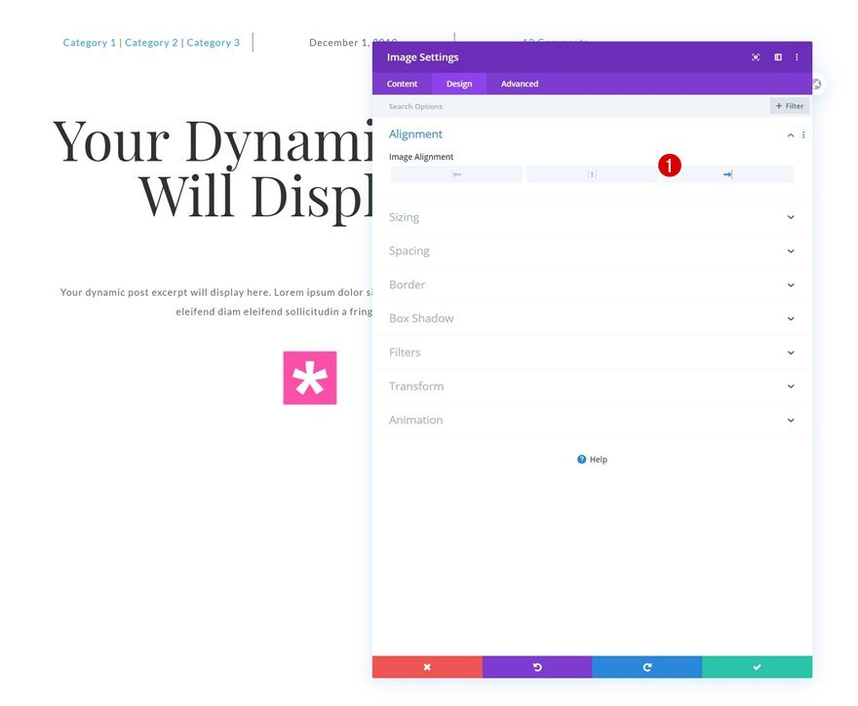Expand the Transform section
Screen dimensions: 858x706
[592, 387]
